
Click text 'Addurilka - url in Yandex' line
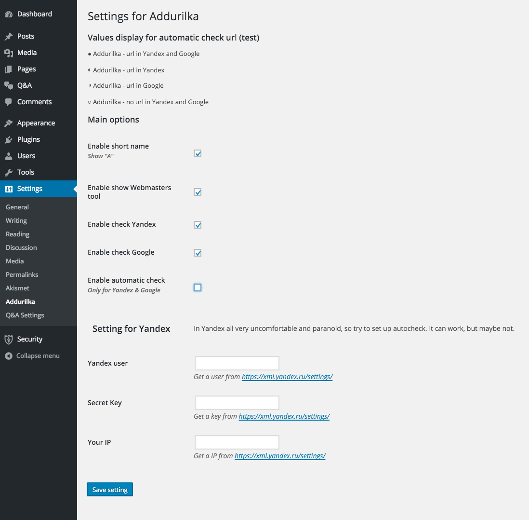click(x=129, y=70)
